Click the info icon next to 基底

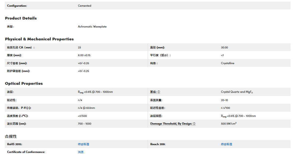coord(159,92)
